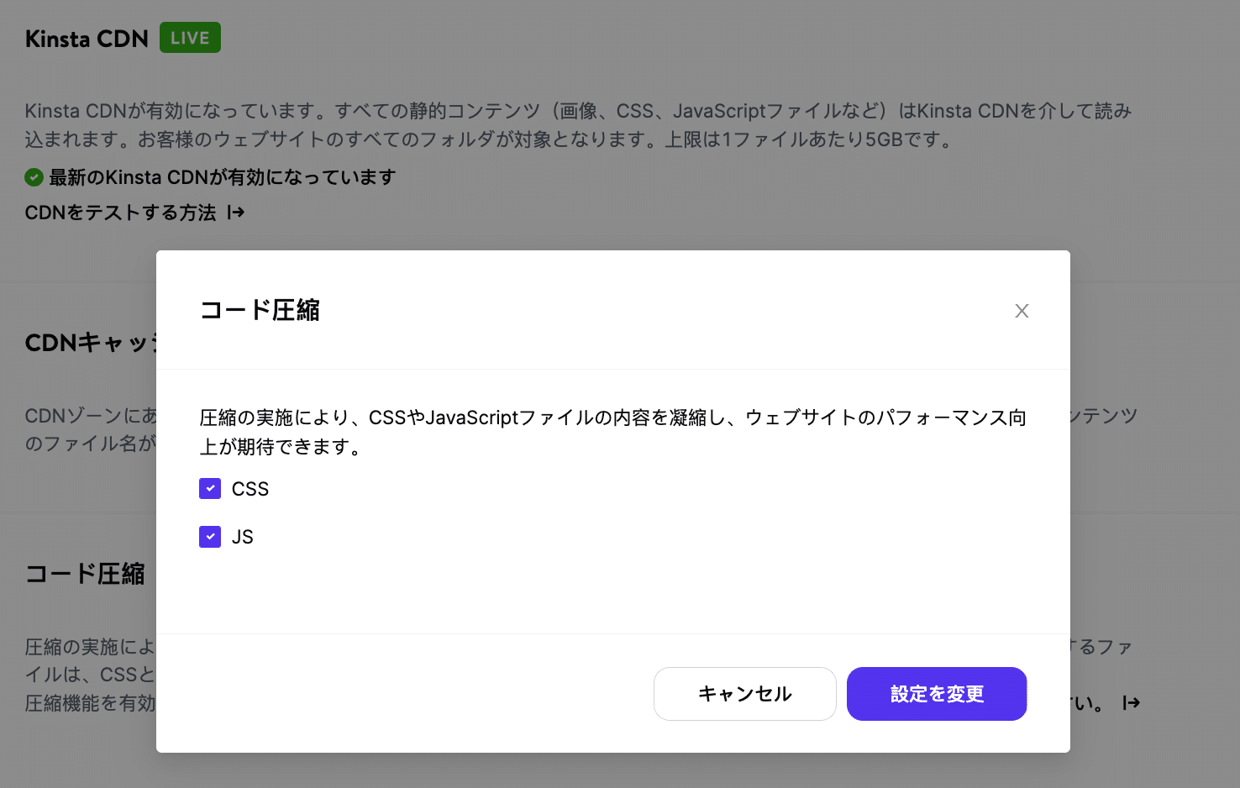Image resolution: width=1240 pixels, height=788 pixels.
Task: Click the Kinsta CDN heading
Action: (x=86, y=38)
